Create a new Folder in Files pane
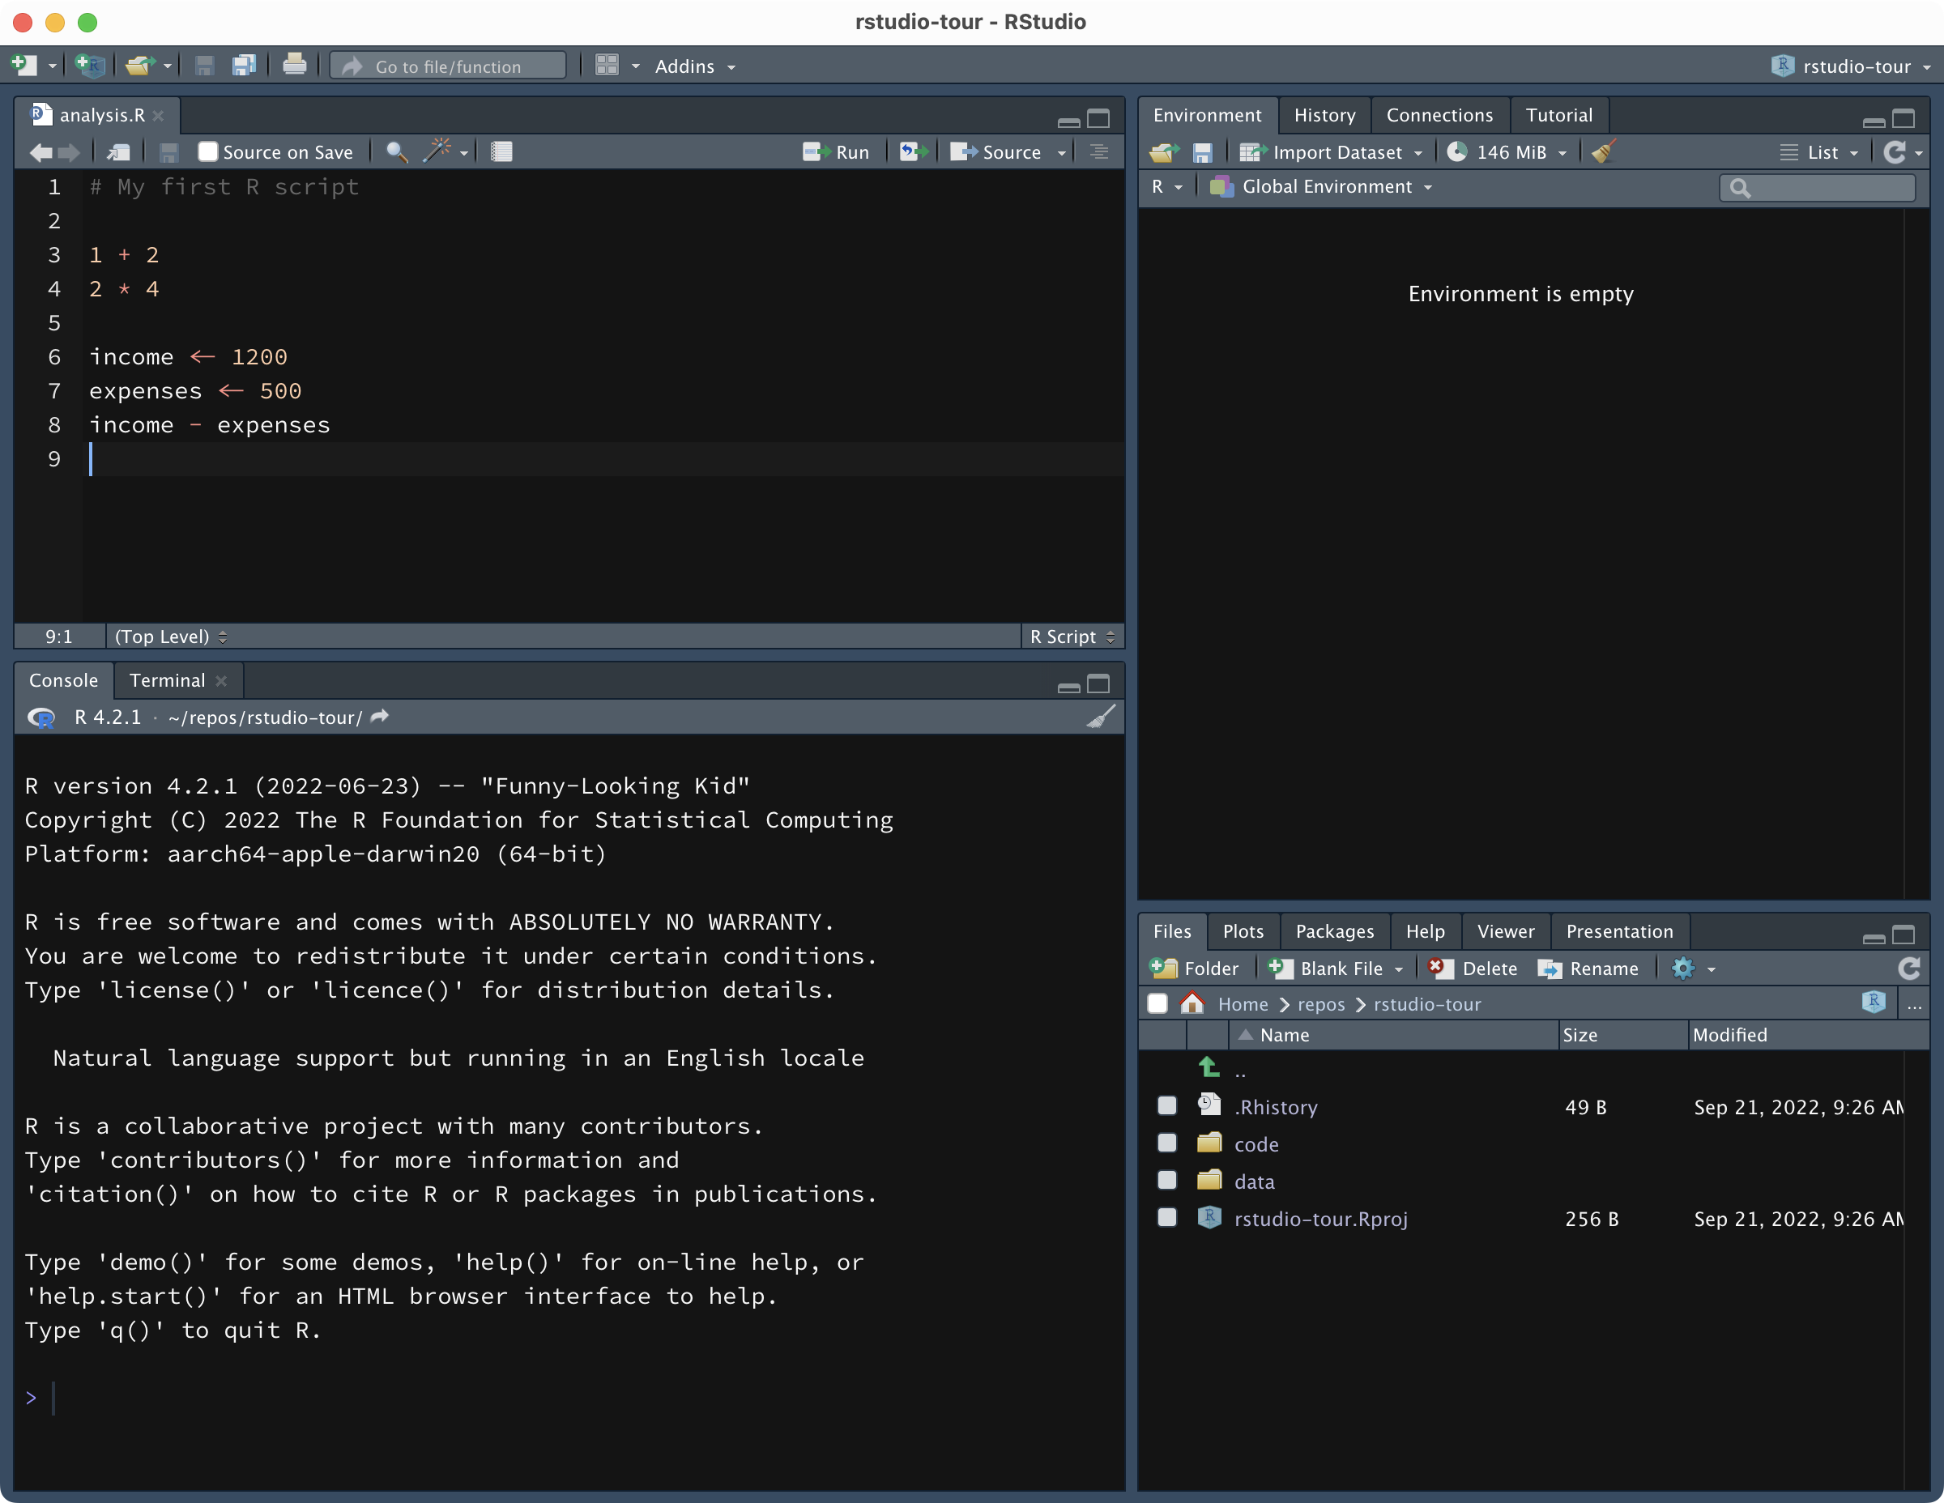Screen dimensions: 1944x1503 coord(1194,969)
